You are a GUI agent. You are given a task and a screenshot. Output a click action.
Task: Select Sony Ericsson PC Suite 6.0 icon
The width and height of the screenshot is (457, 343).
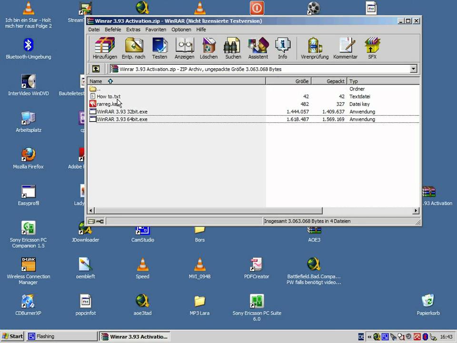[257, 308]
